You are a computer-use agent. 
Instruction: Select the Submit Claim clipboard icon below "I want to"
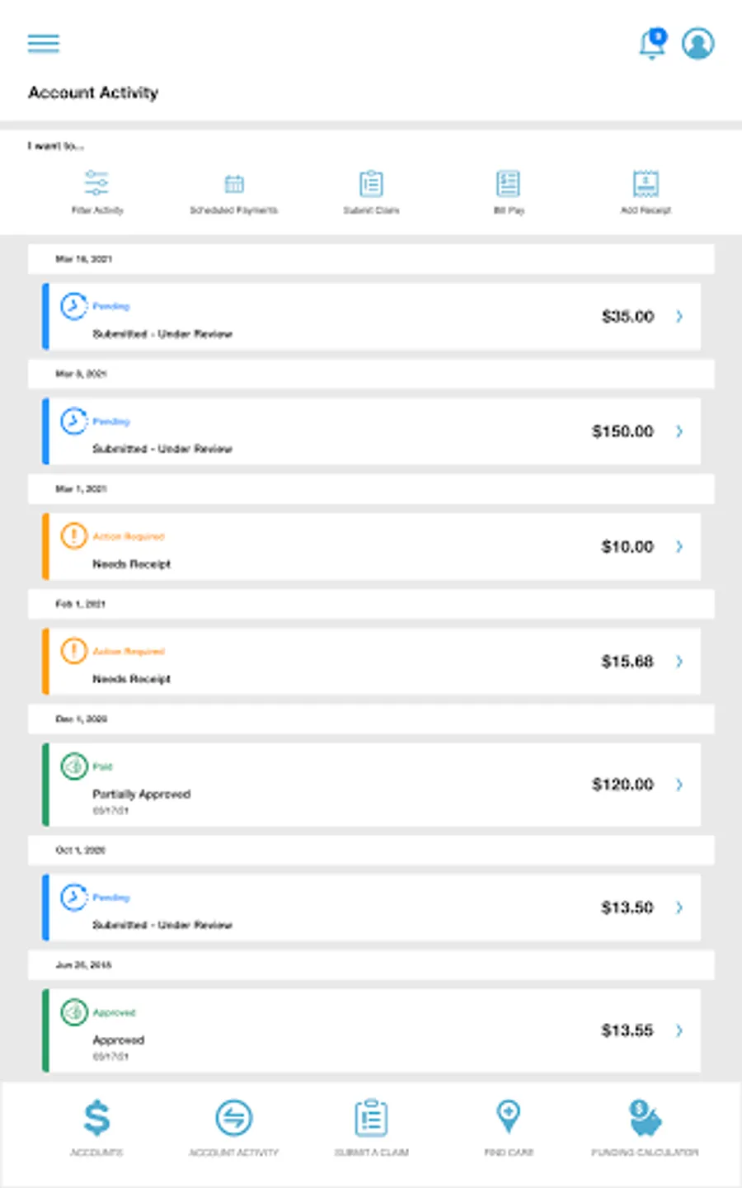[371, 183]
